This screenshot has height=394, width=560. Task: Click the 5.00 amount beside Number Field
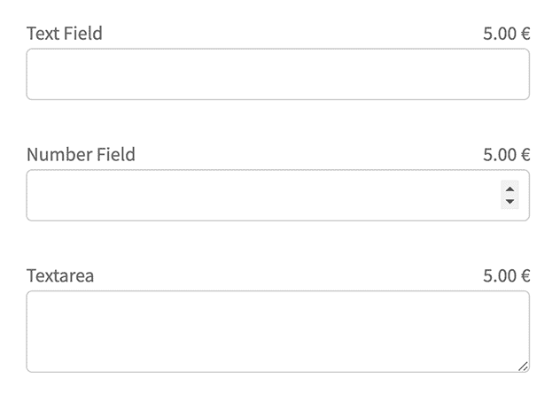click(x=499, y=155)
